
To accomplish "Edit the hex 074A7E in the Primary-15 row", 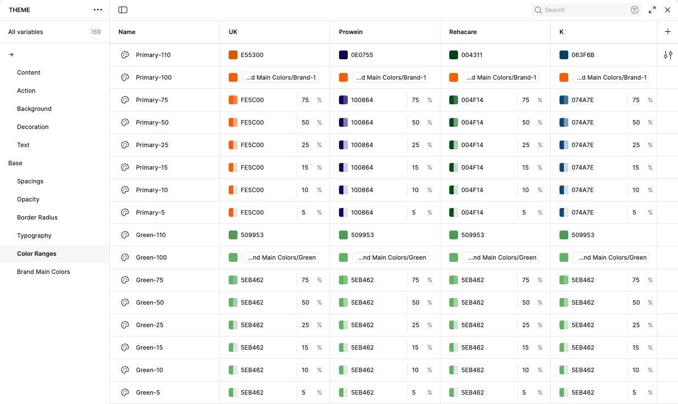I will pyautogui.click(x=583, y=167).
